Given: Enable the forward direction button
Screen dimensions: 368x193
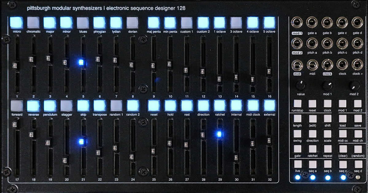Looking at the screenshot, I should (x=17, y=106).
